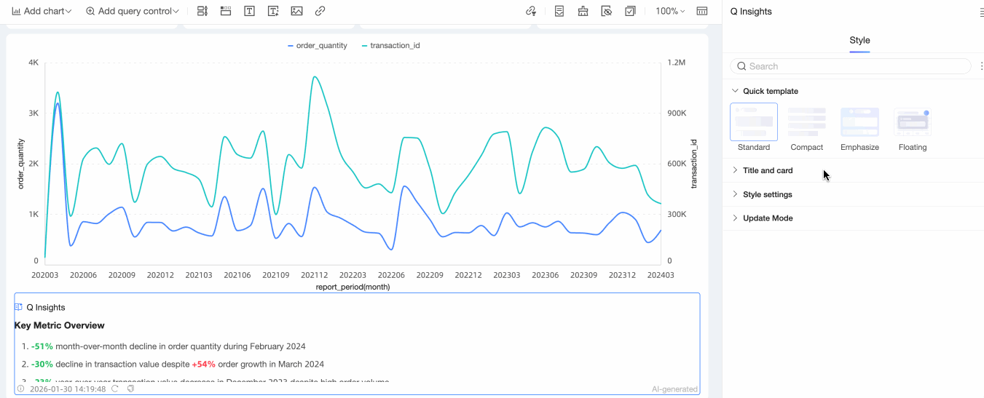This screenshot has width=984, height=398.
Task: Insert a text box using the T icon
Action: tap(249, 12)
